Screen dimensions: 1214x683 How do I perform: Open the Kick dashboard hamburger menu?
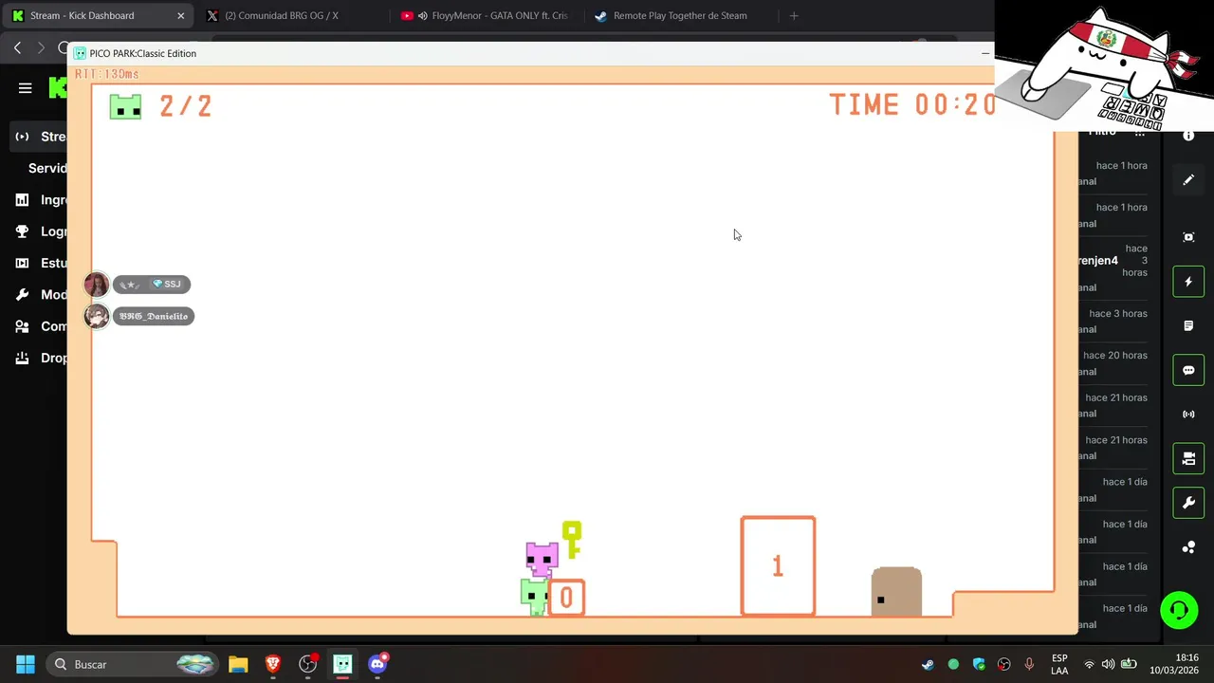(x=26, y=88)
